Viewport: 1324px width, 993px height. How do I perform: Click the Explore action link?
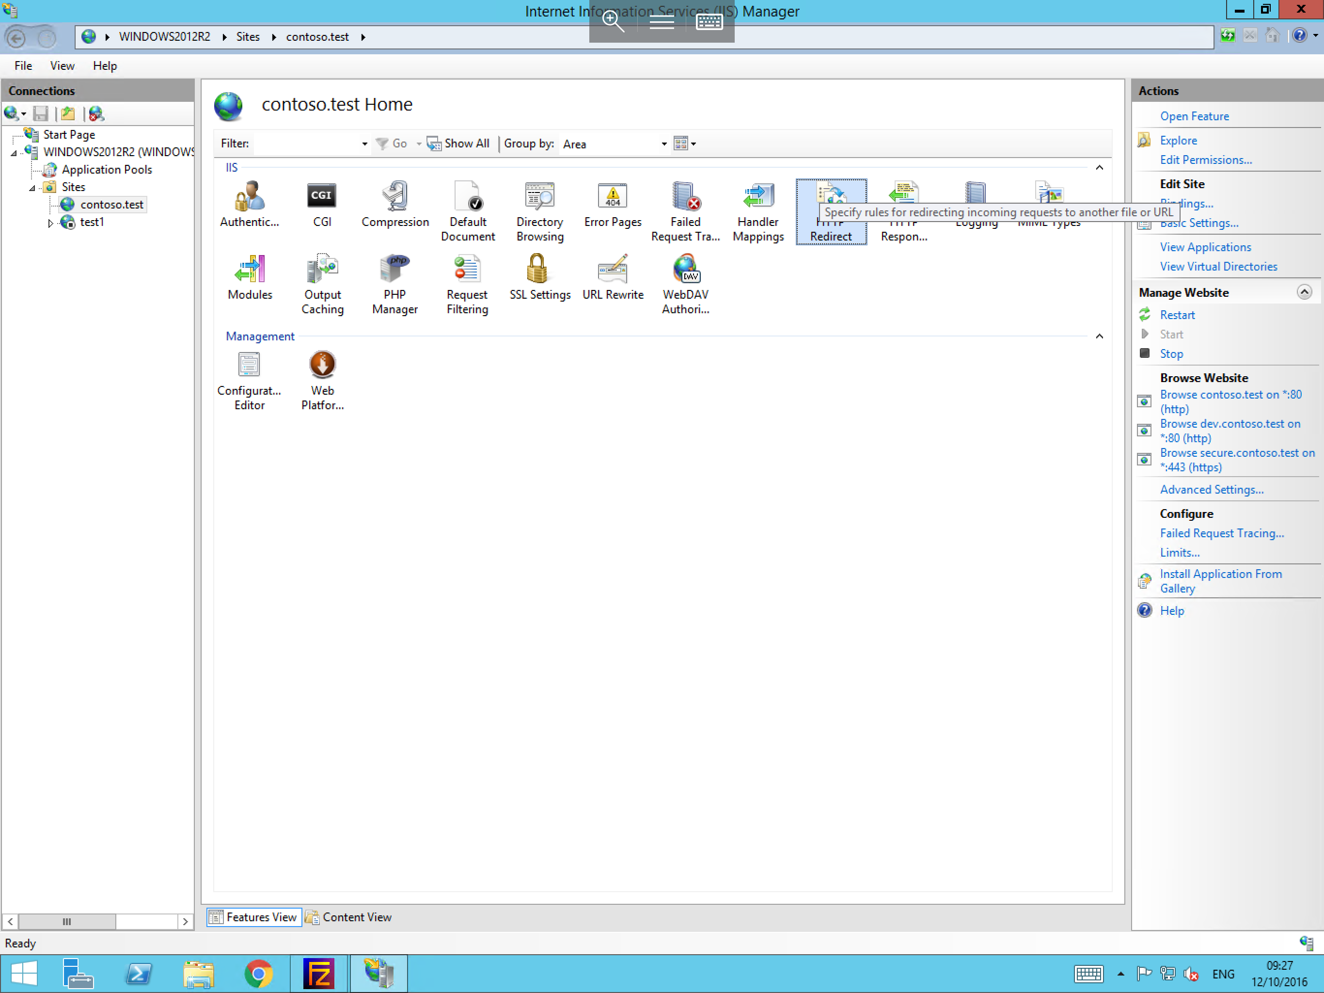(1179, 140)
